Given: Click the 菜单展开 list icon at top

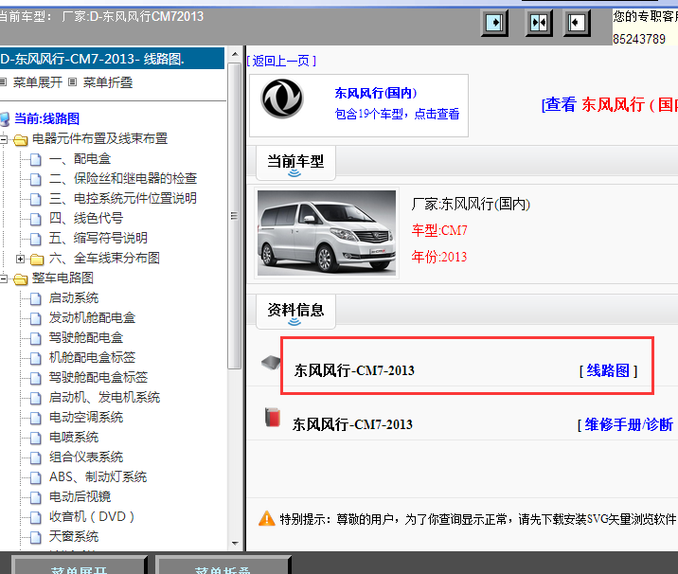Looking at the screenshot, I should 3,81.
